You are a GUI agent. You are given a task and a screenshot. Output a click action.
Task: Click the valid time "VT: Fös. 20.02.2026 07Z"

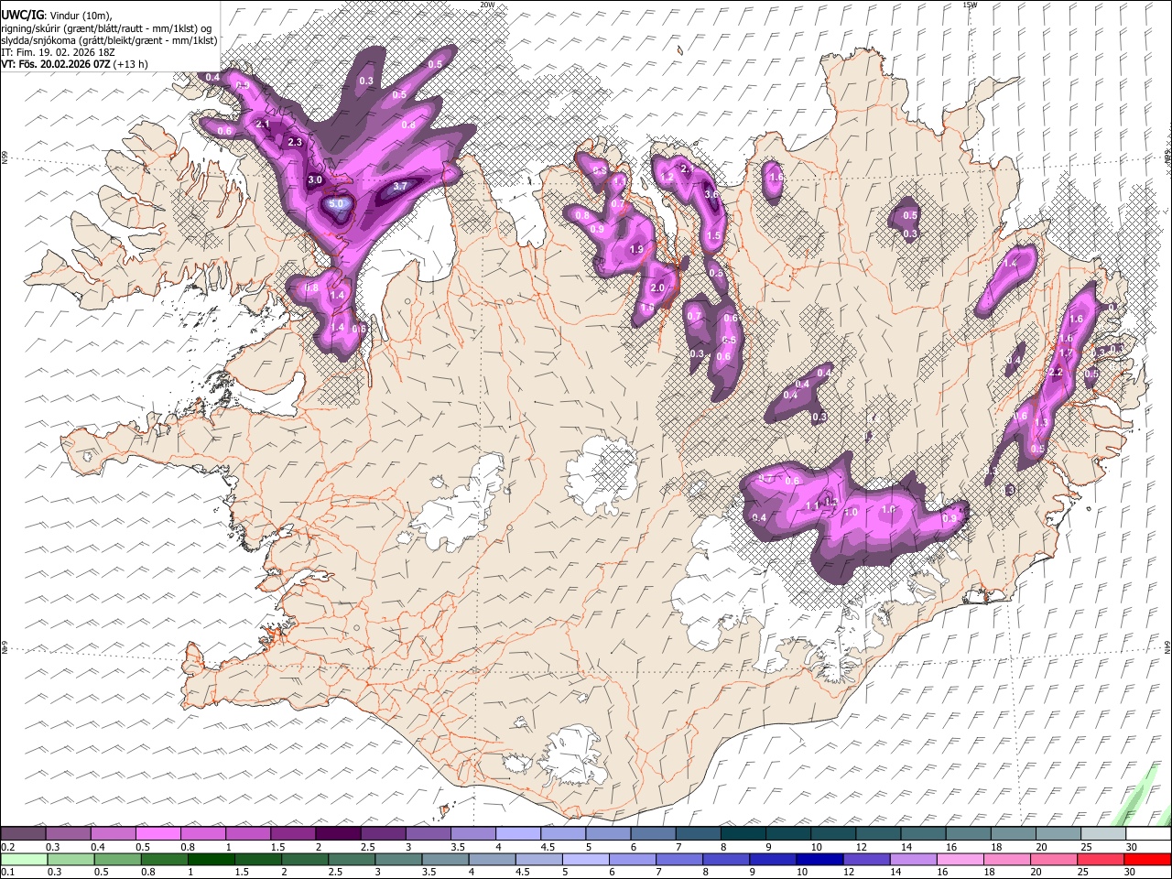[57, 64]
